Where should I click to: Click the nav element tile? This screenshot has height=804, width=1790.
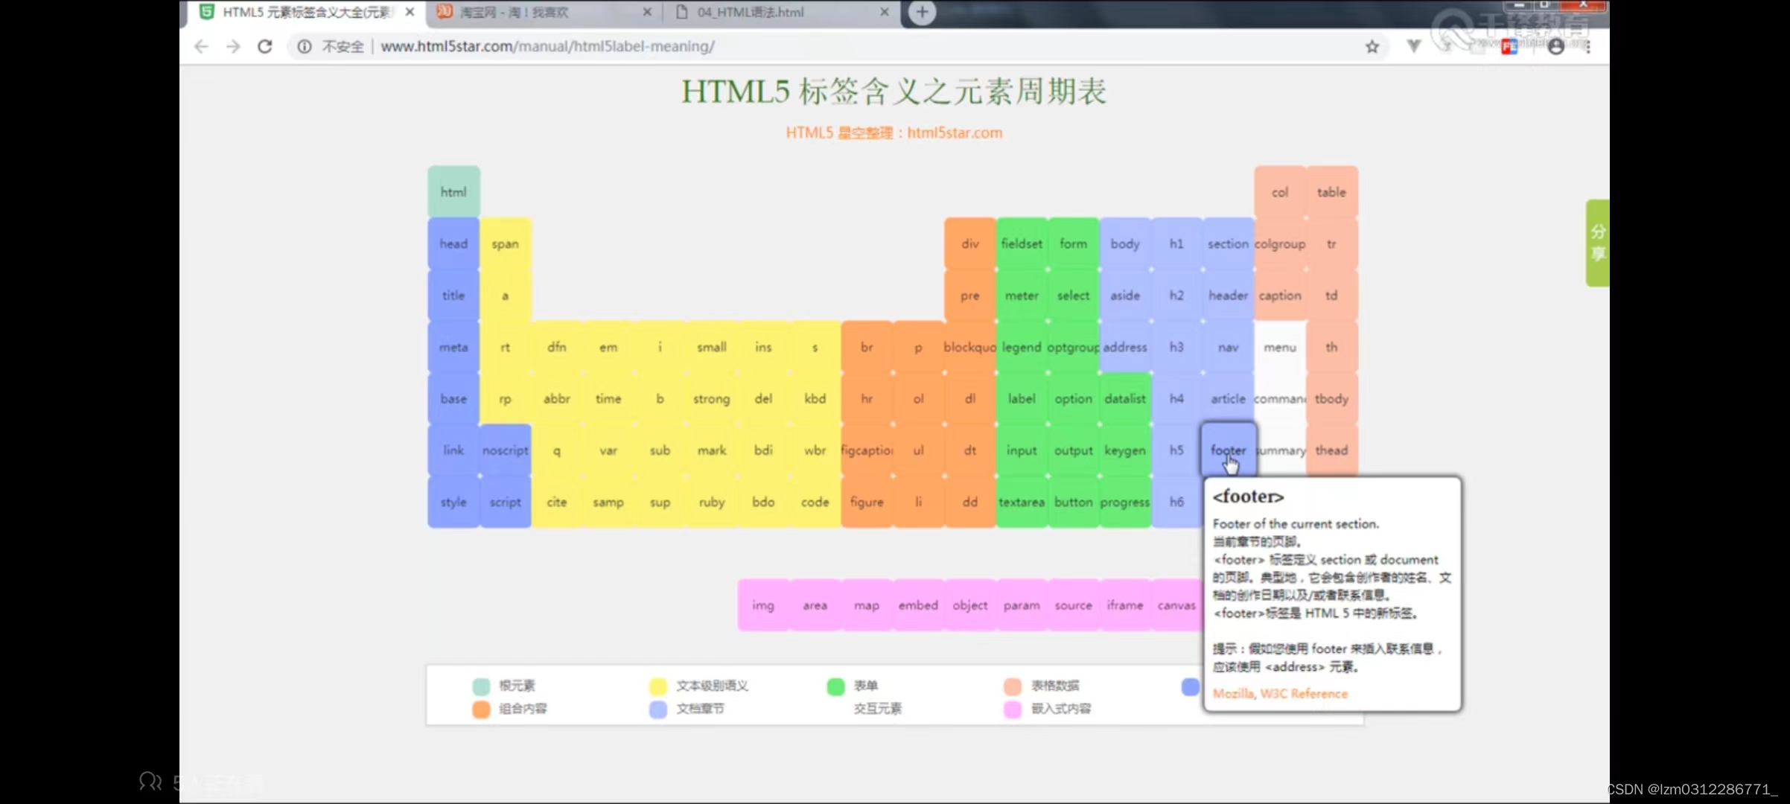(1228, 347)
